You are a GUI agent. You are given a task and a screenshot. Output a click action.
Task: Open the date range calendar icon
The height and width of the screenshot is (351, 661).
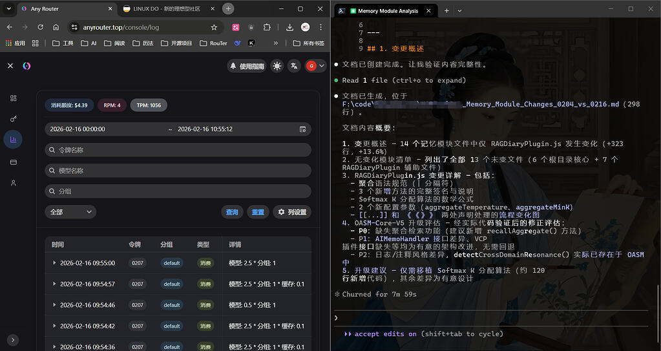[x=302, y=129]
